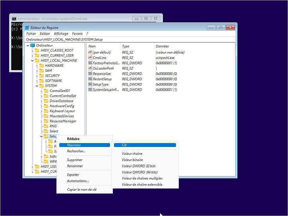Maximize the cmd.exe window
The height and width of the screenshot is (216, 288).
pyautogui.click(x=146, y=19)
